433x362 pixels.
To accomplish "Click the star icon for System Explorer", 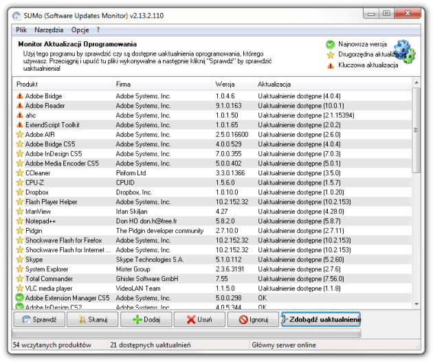I will [20, 269].
